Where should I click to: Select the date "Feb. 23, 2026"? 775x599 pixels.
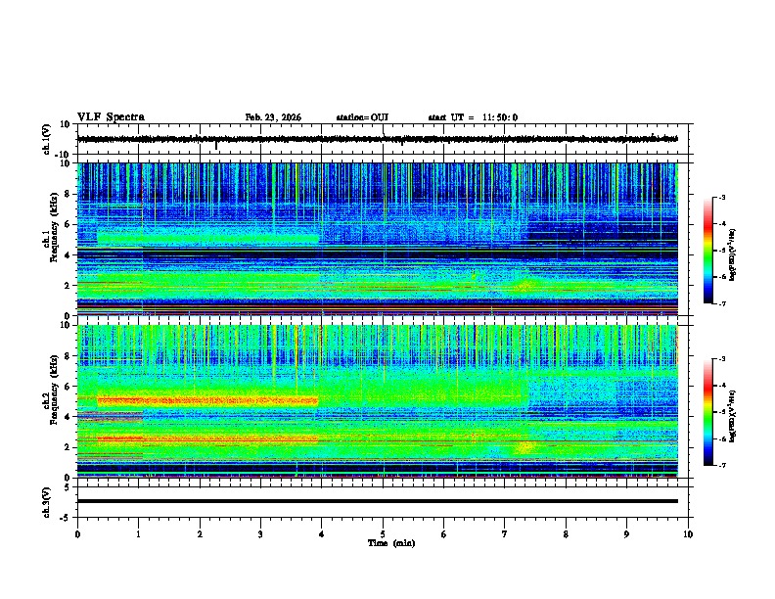(273, 117)
